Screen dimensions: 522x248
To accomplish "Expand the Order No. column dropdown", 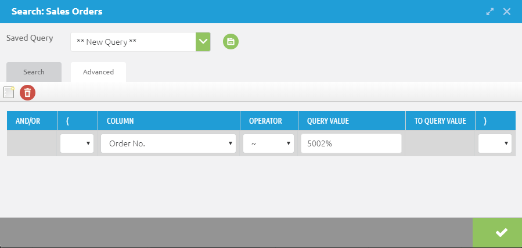I will point(168,143).
